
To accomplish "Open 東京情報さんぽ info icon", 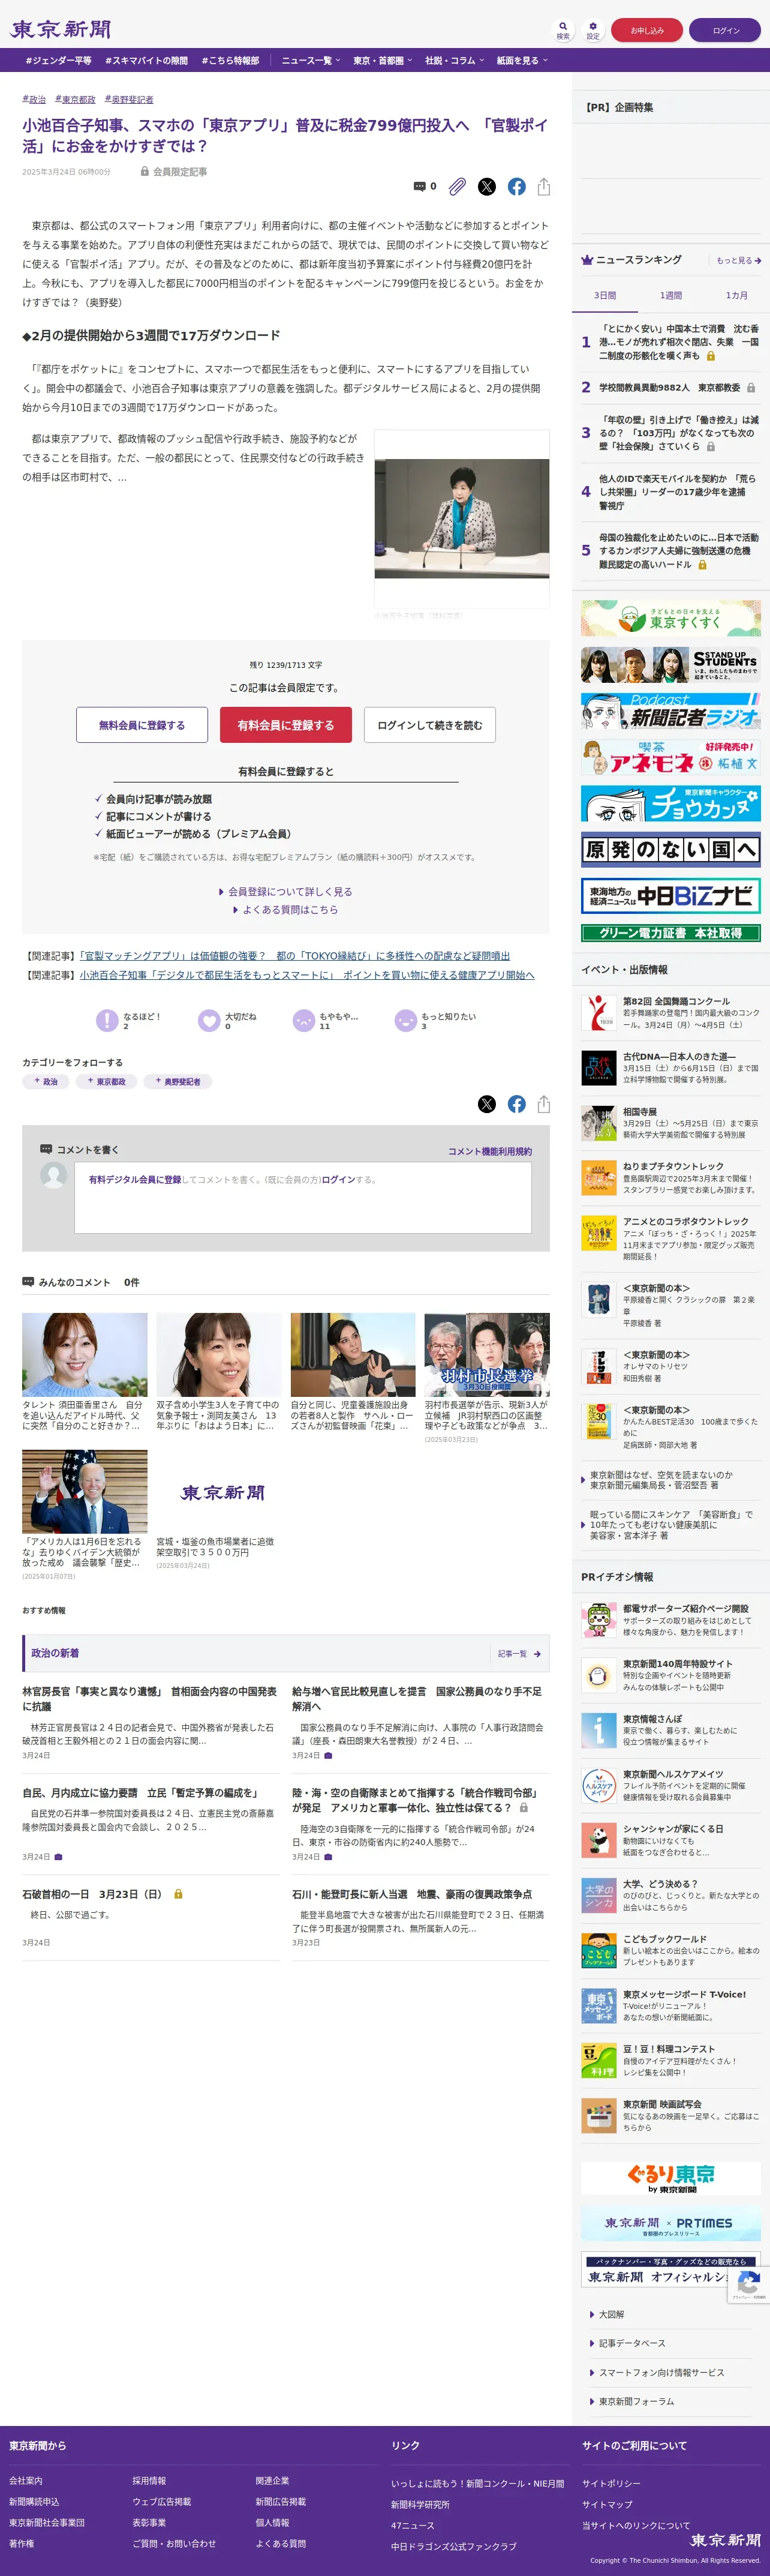I will point(599,1729).
